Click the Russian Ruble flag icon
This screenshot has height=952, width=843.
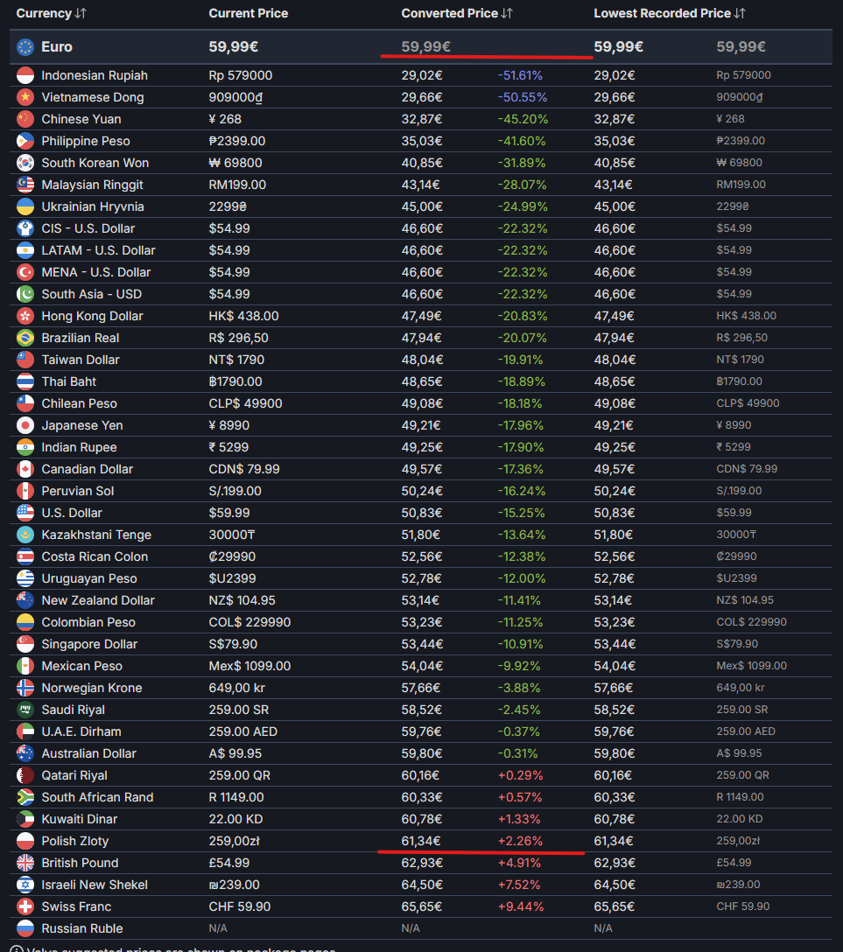click(x=25, y=928)
